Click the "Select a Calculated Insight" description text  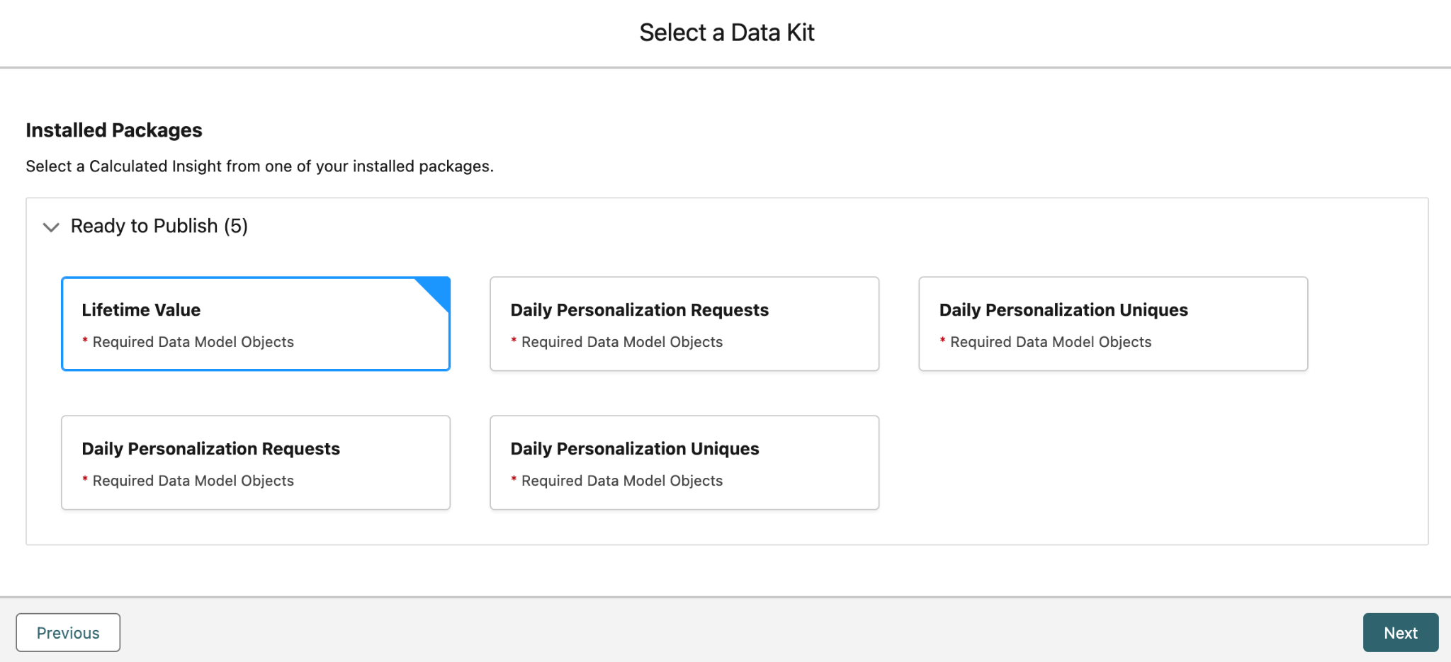click(x=259, y=166)
